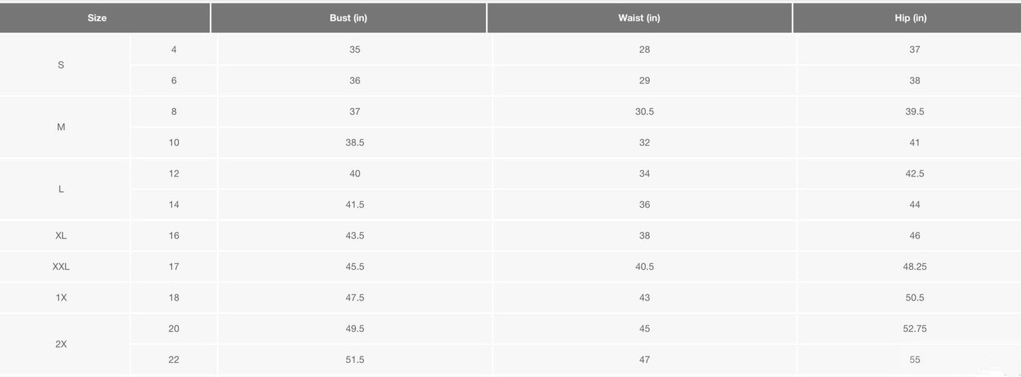The image size is (1021, 377).
Task: Select the 2X size label cell
Action: coord(61,345)
